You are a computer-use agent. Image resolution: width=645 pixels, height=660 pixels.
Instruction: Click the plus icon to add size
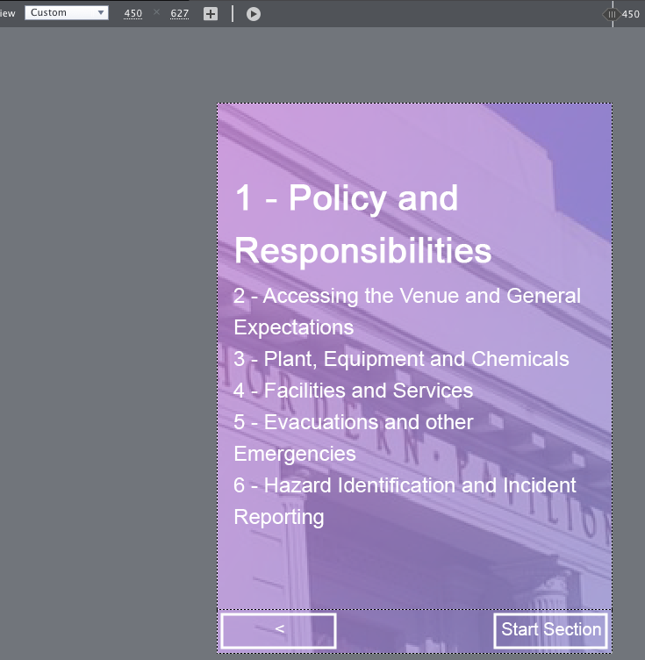211,14
